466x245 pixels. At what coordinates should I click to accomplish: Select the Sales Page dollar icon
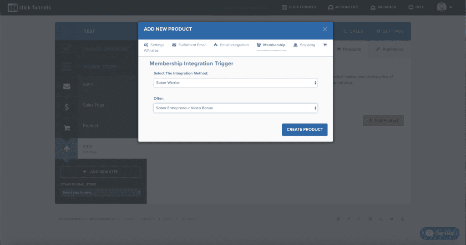[x=66, y=107]
